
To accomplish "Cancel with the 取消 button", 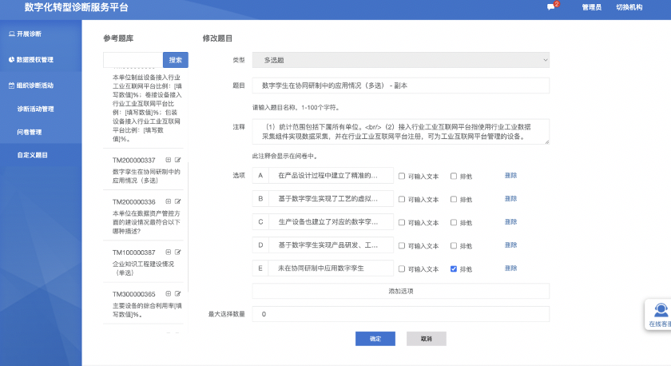I will point(427,339).
